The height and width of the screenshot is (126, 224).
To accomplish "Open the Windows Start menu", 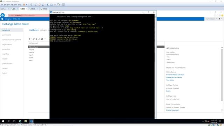I will [x=3, y=121].
